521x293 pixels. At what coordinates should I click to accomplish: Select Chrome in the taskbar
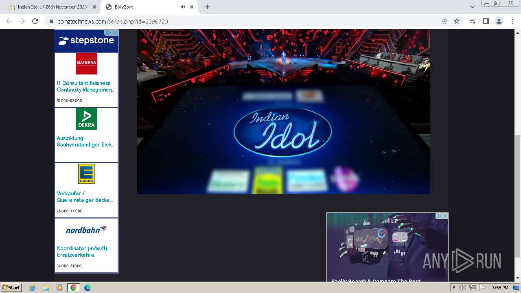(x=74, y=288)
